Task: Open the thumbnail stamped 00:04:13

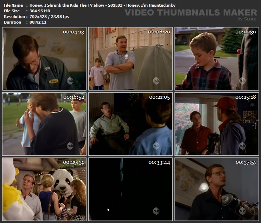Action: pos(44,59)
